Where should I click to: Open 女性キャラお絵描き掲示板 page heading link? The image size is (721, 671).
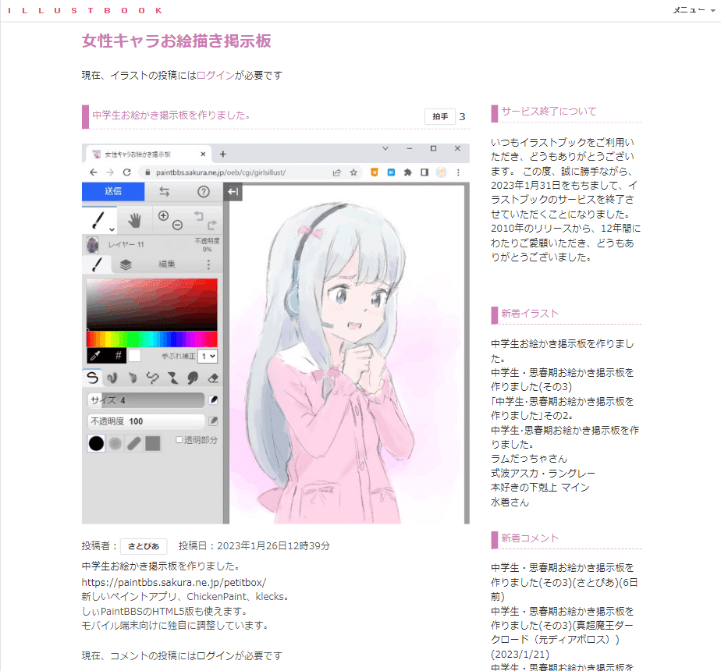click(x=176, y=41)
